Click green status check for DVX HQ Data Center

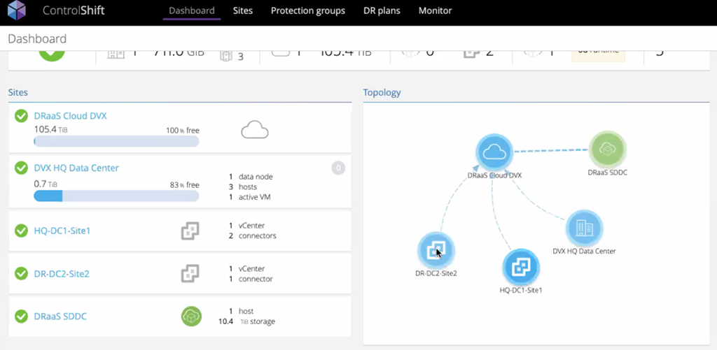click(x=22, y=168)
